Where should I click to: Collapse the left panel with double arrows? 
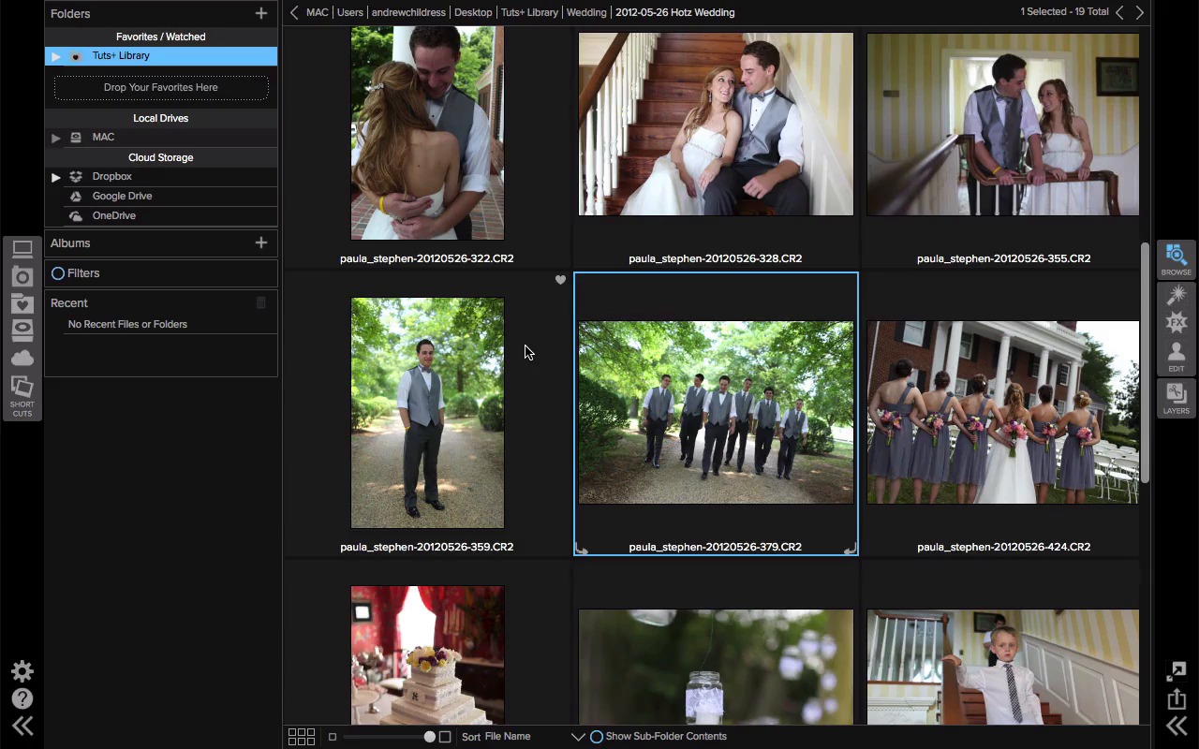pos(22,726)
